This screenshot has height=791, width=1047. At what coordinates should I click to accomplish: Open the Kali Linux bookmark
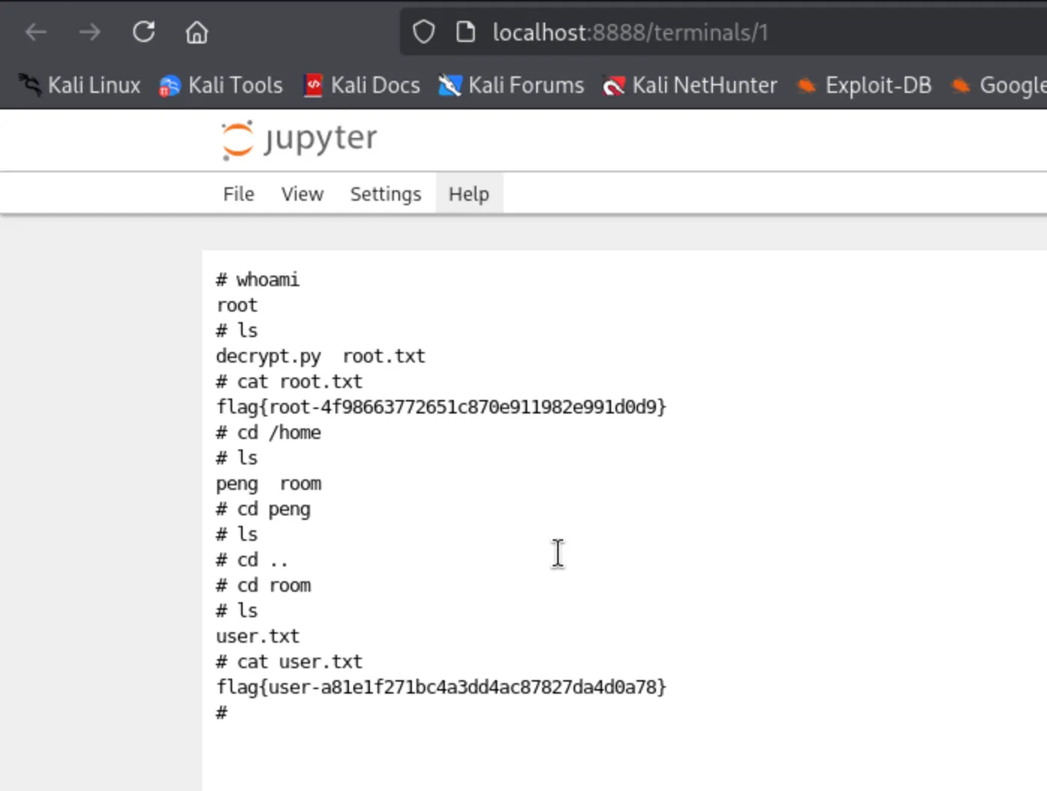coord(79,85)
